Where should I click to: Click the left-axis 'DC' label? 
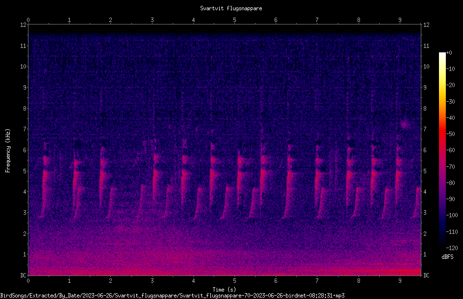click(x=24, y=276)
